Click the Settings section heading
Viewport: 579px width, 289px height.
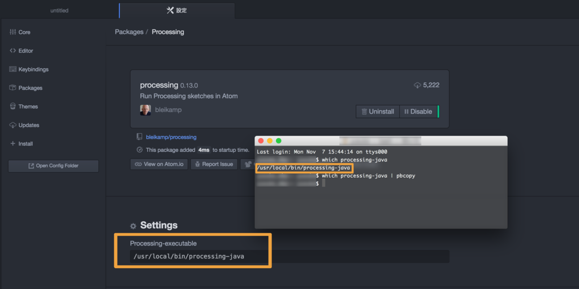(159, 225)
